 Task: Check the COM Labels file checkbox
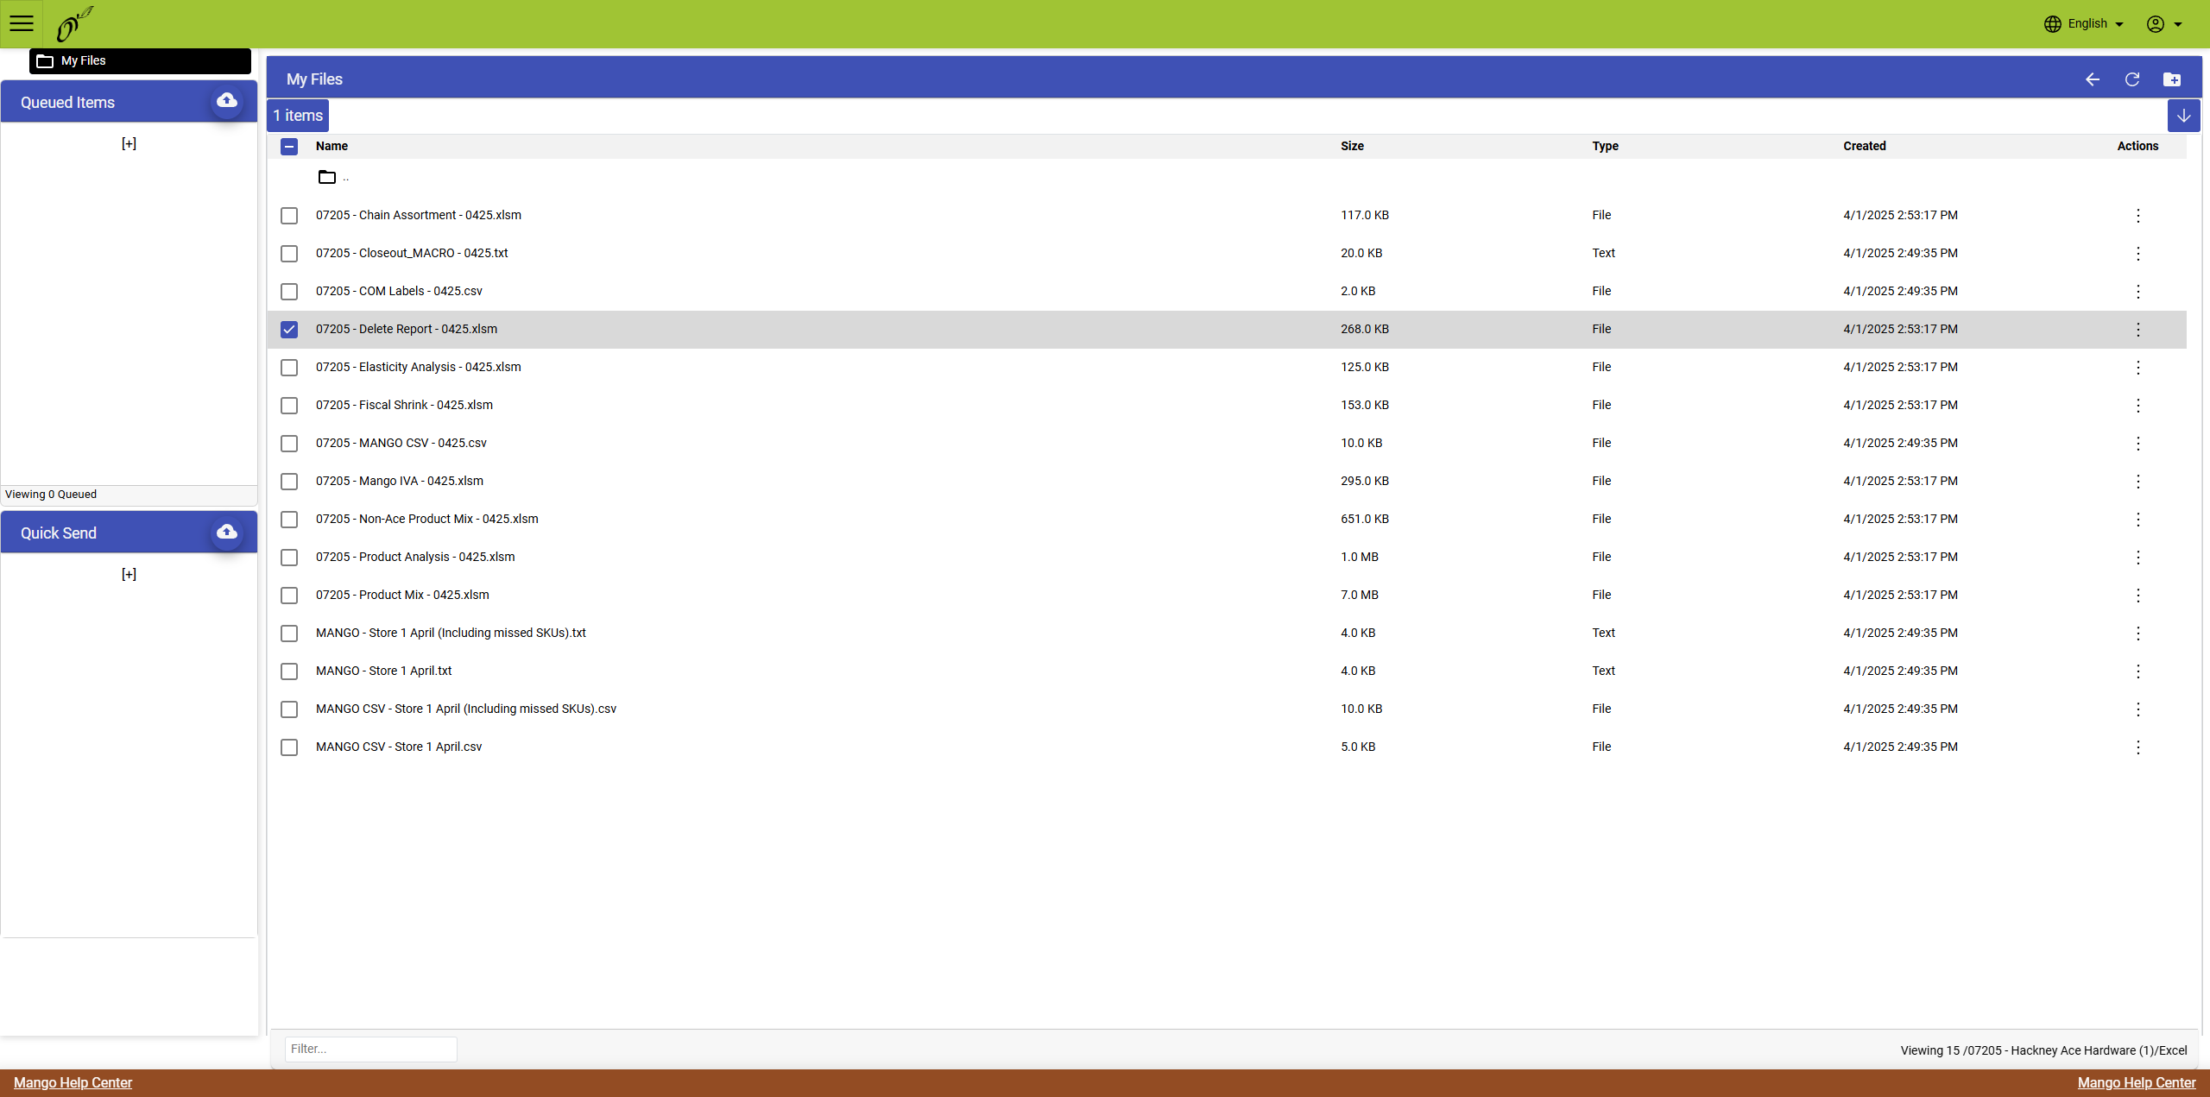tap(289, 292)
